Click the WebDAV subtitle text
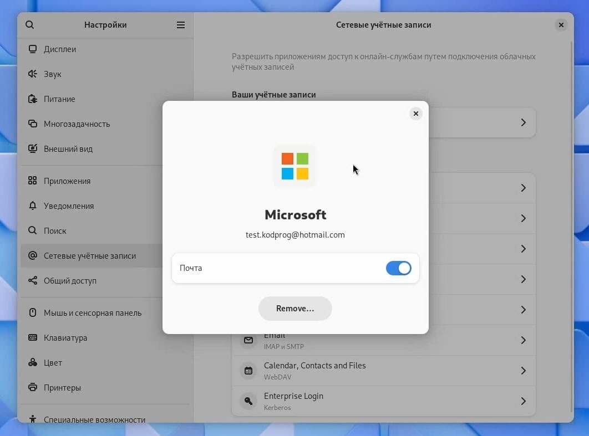Viewport: 589px width, 436px height. pyautogui.click(x=277, y=377)
